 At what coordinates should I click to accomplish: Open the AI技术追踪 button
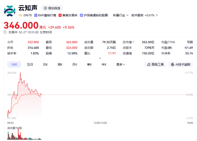click(180, 64)
